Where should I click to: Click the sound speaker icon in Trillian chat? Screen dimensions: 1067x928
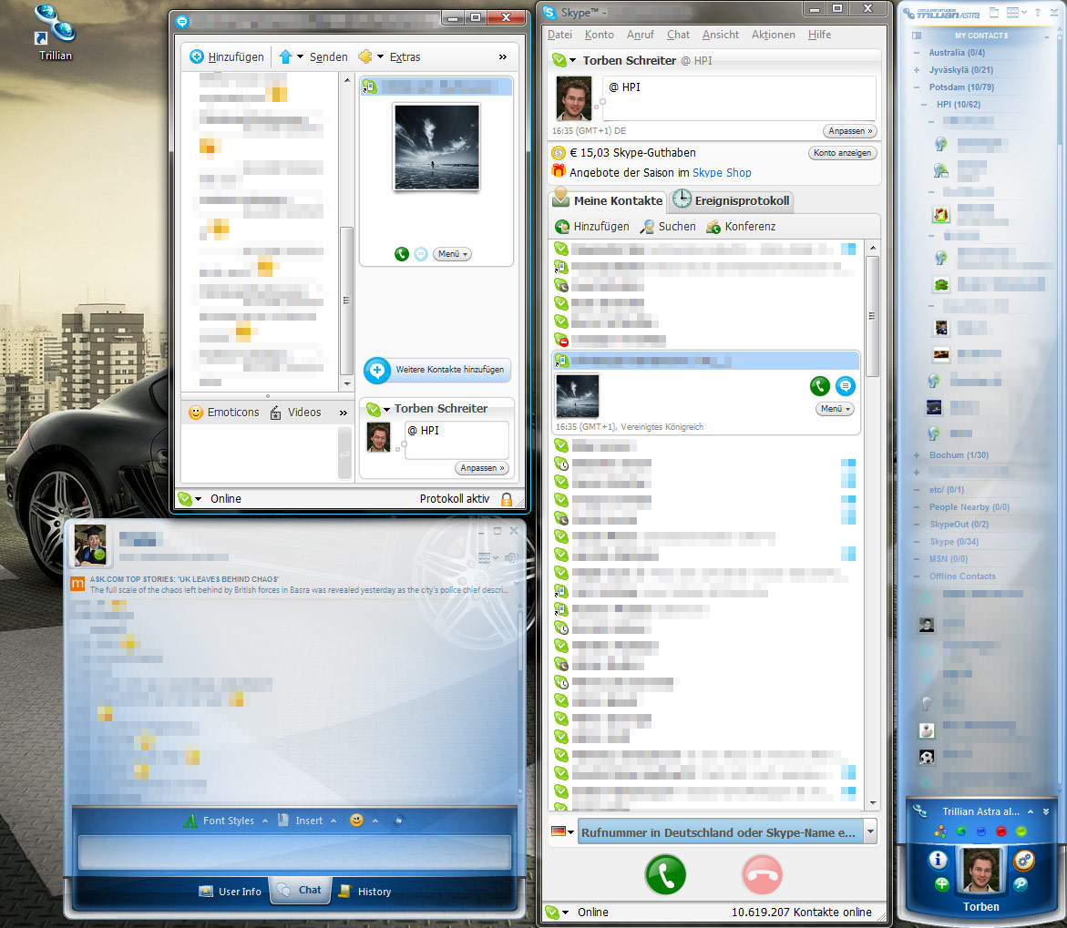(x=512, y=558)
